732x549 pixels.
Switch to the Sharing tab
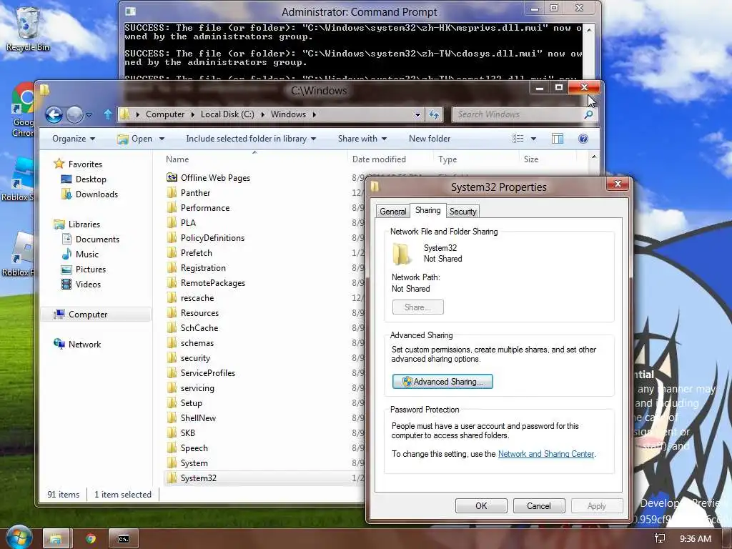[427, 210]
